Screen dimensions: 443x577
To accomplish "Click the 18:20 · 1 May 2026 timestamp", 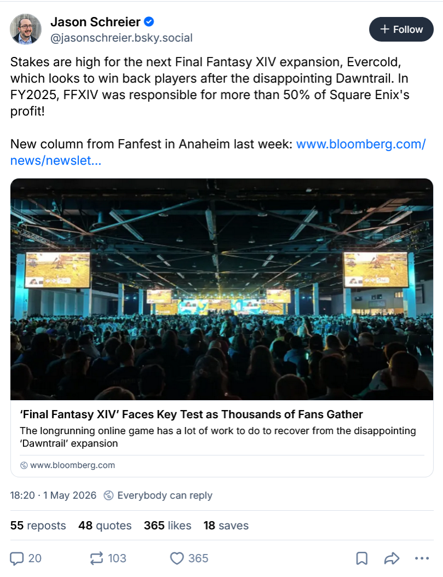I will point(53,495).
